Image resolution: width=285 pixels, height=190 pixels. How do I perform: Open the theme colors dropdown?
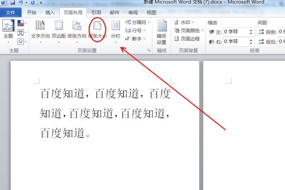(x=22, y=23)
